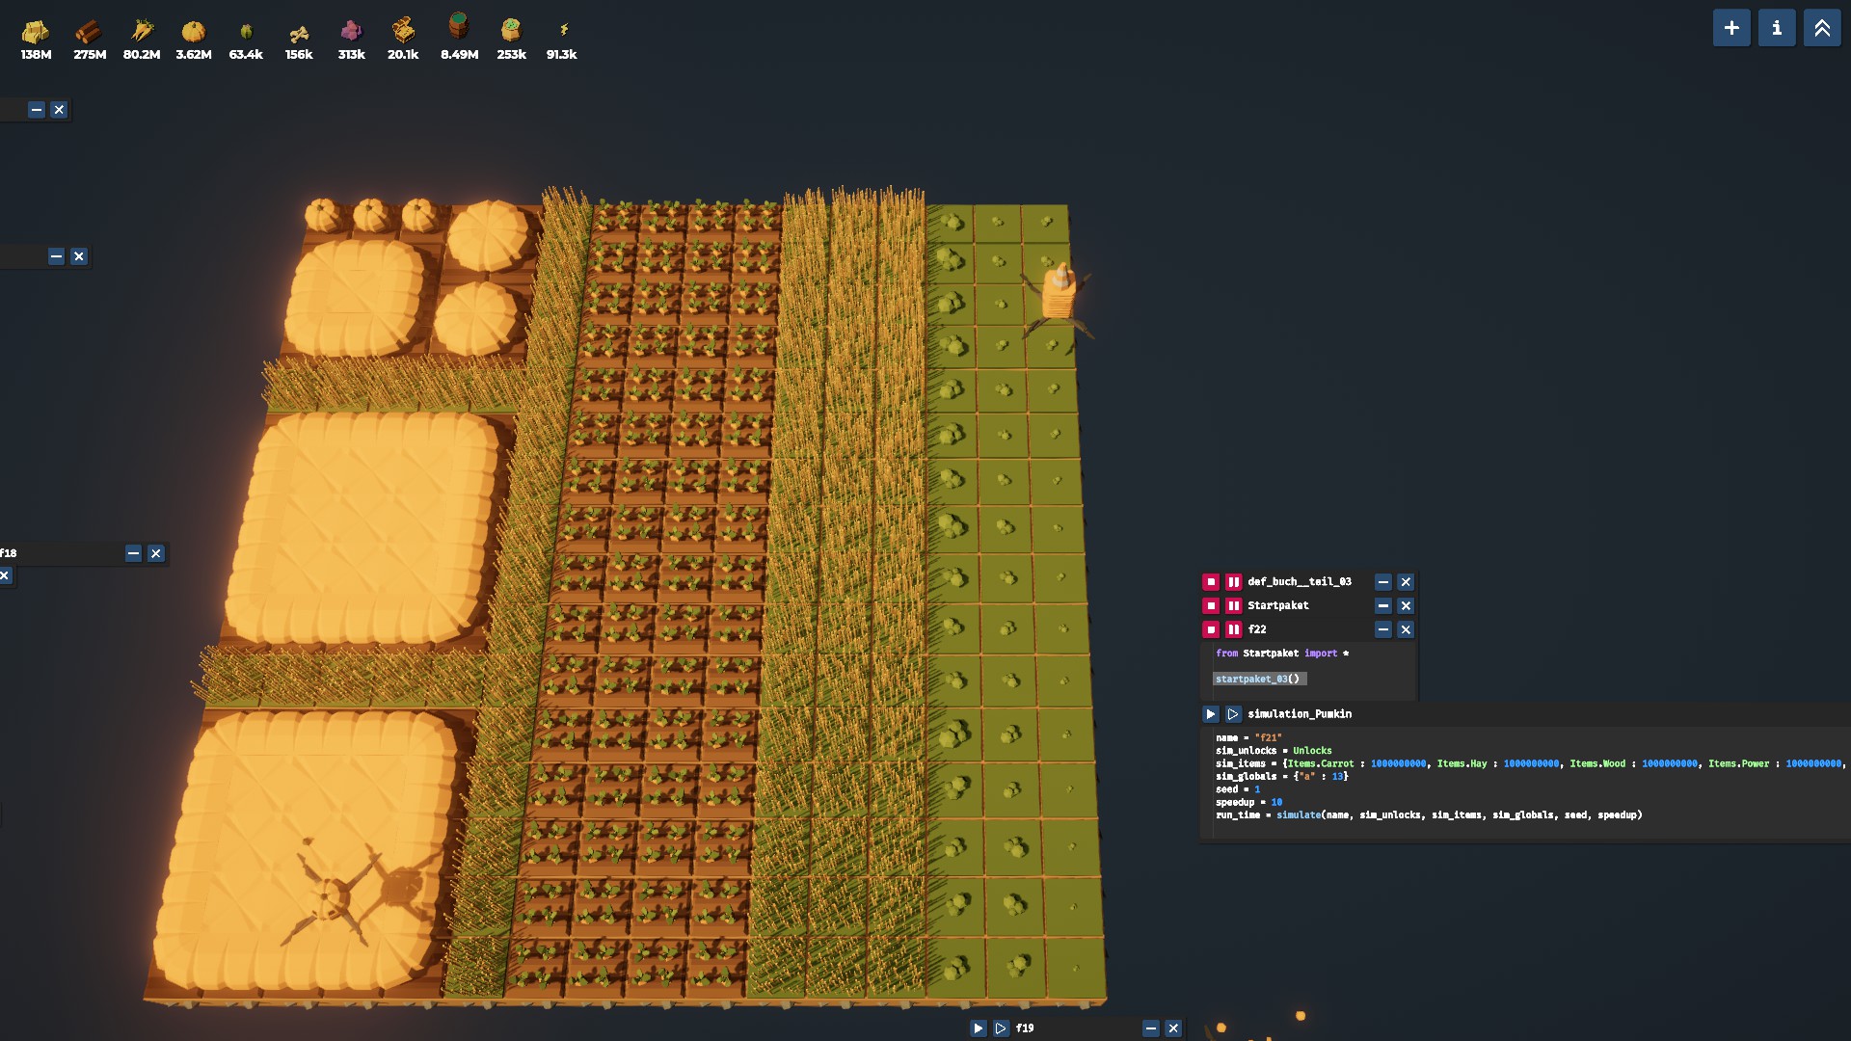Click the power lightning bolt icon
The image size is (1851, 1041).
pyautogui.click(x=563, y=31)
